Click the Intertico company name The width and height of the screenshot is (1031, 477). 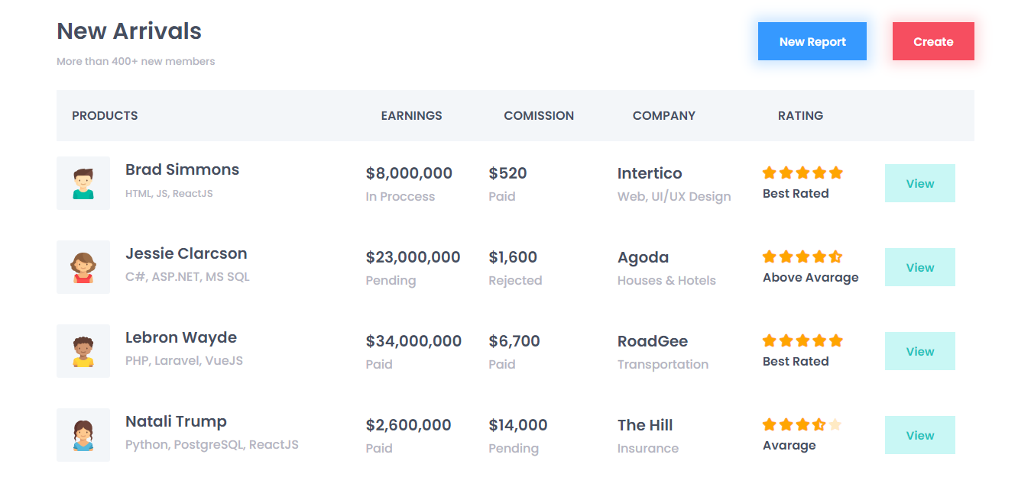tap(650, 173)
